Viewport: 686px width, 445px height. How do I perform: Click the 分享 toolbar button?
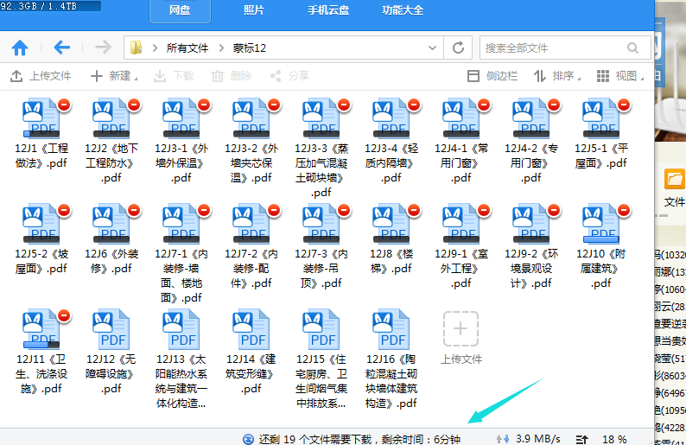pyautogui.click(x=289, y=76)
